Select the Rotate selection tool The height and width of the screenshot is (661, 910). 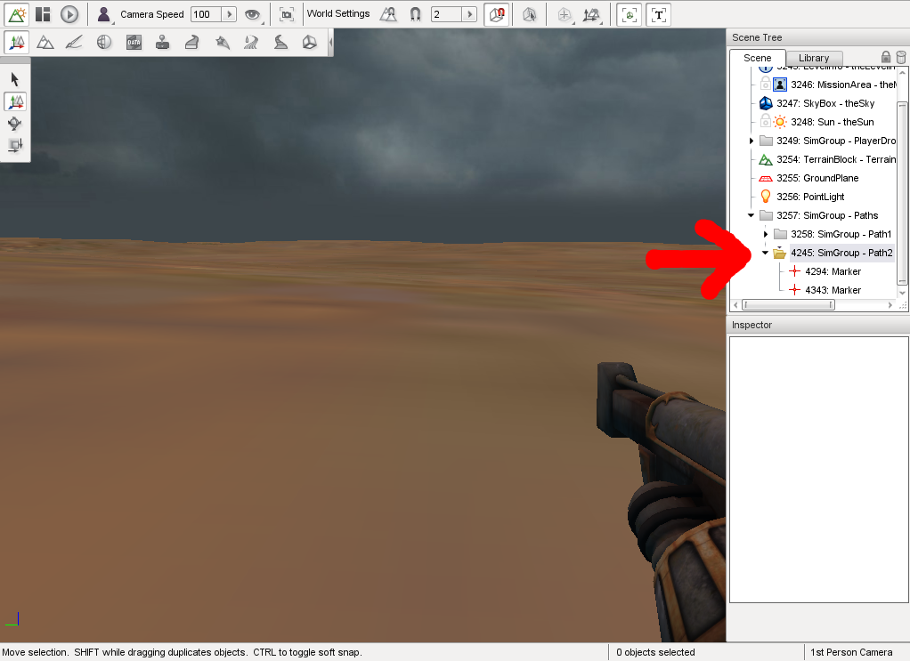15,124
